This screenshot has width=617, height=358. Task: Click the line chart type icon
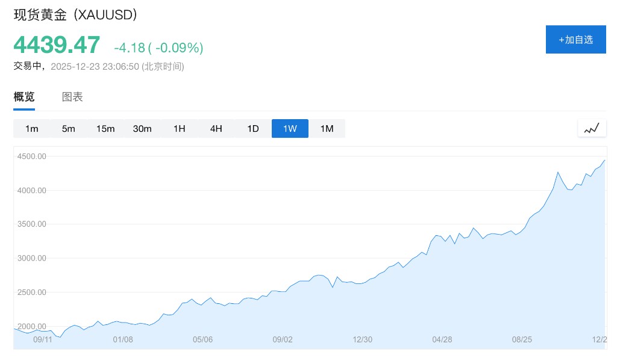coord(591,128)
